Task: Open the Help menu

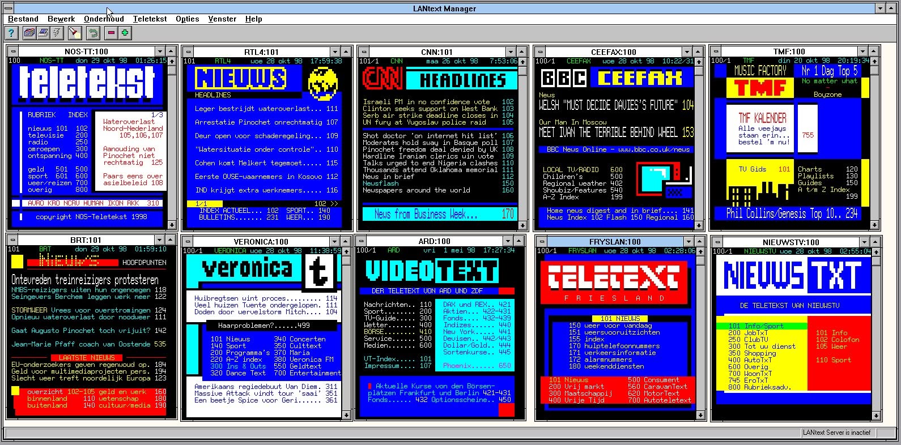Action: pos(253,19)
